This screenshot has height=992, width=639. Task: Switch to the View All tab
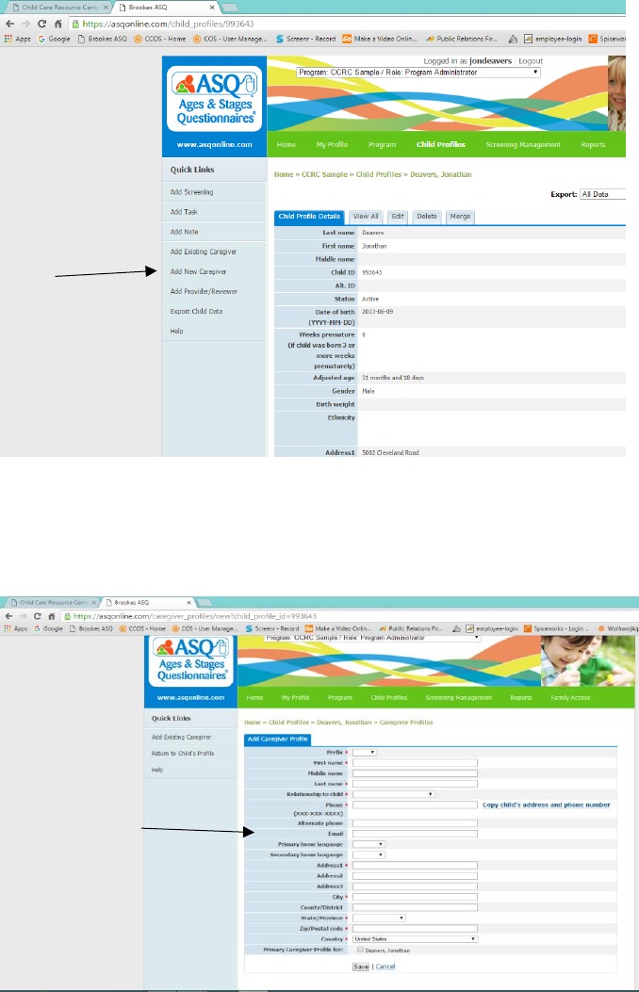coord(366,217)
